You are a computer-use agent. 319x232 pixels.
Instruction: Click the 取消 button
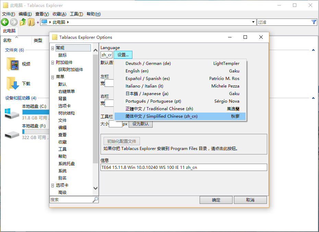coord(250,200)
